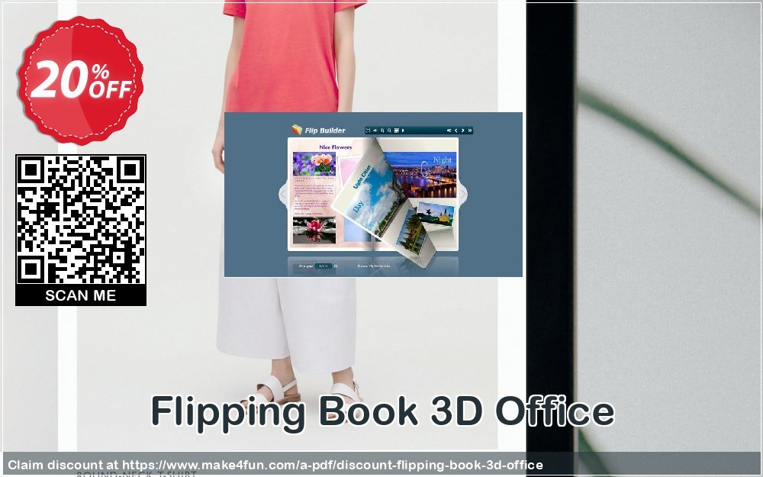Image resolution: width=763 pixels, height=477 pixels.
Task: Zoom out using the flipbook toolbar
Action: [x=389, y=131]
